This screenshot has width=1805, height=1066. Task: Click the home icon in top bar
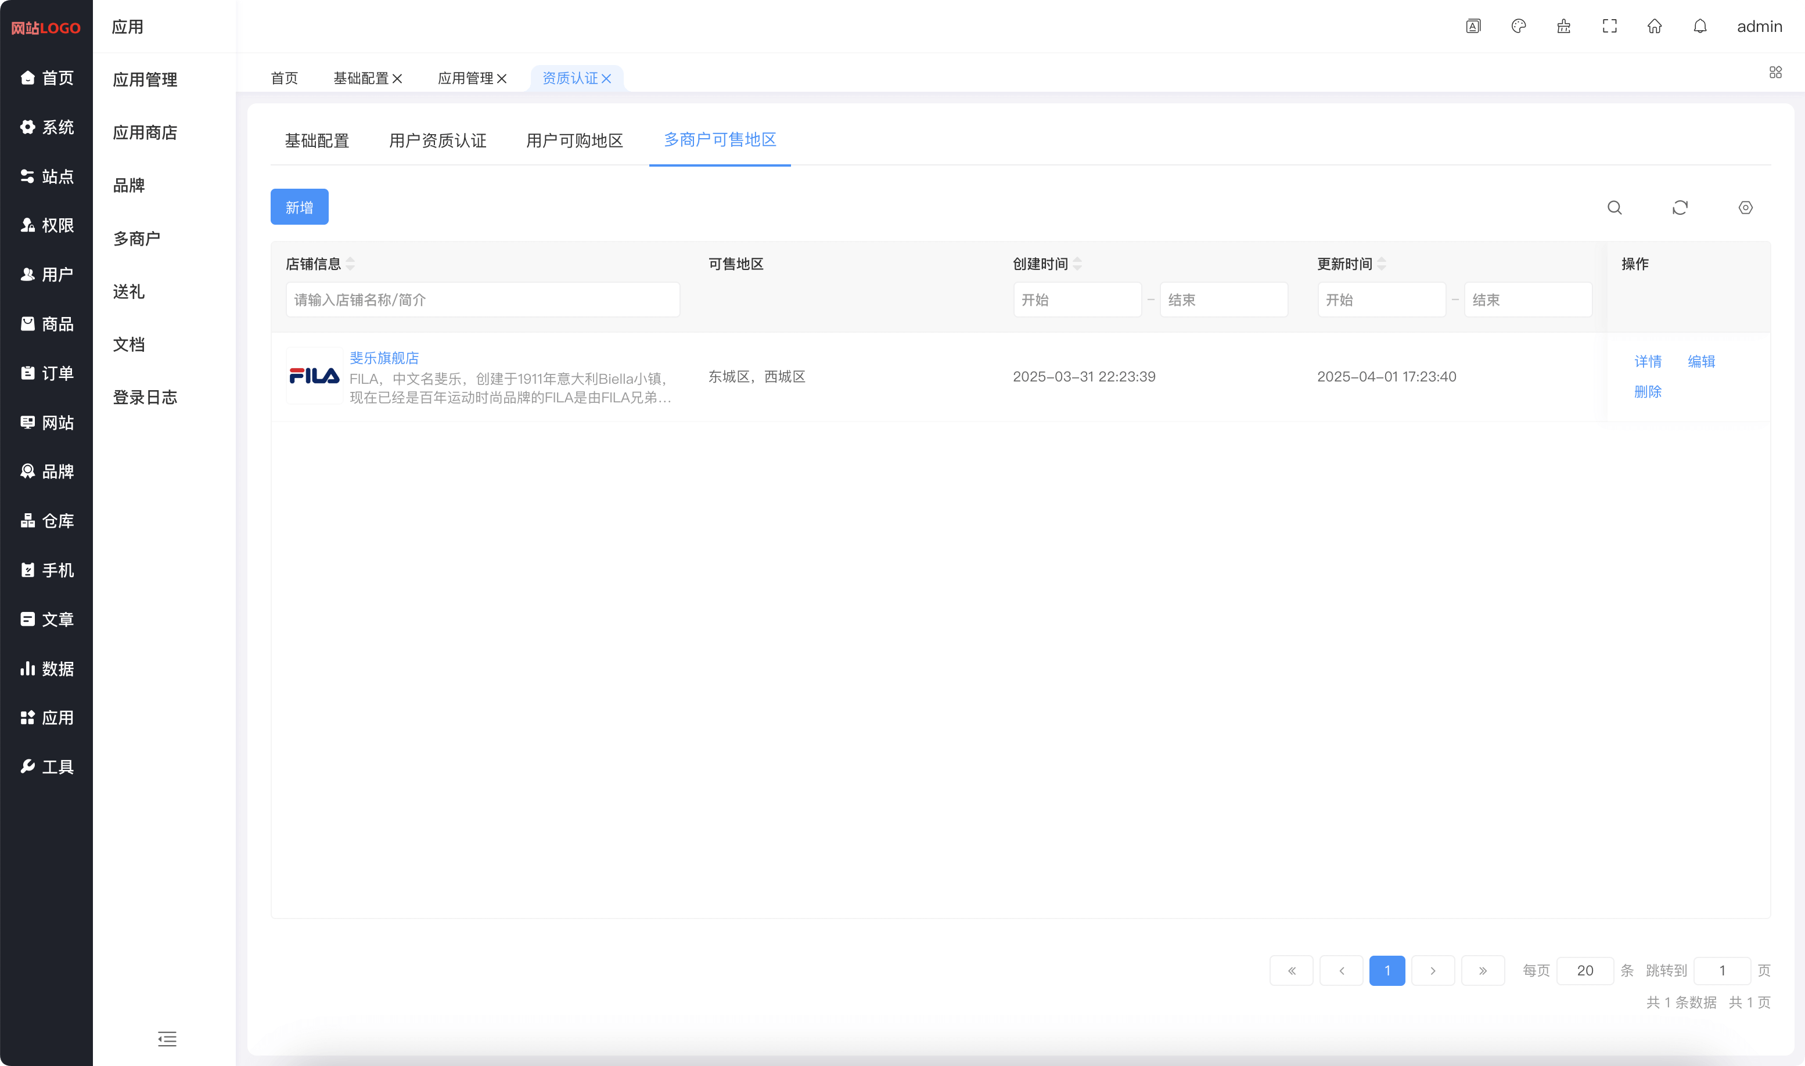(1655, 26)
